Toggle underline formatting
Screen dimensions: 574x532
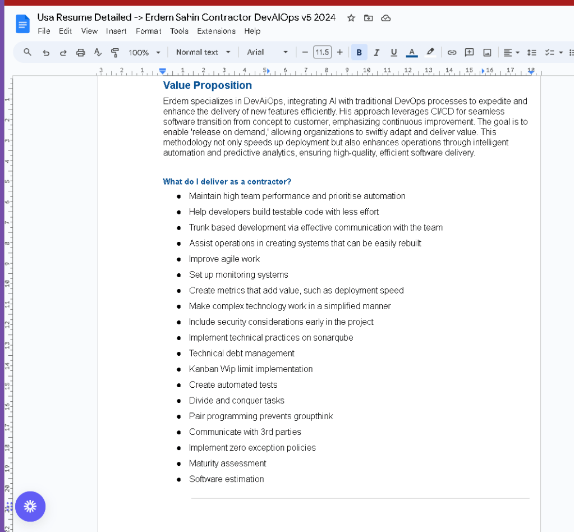[x=394, y=52]
